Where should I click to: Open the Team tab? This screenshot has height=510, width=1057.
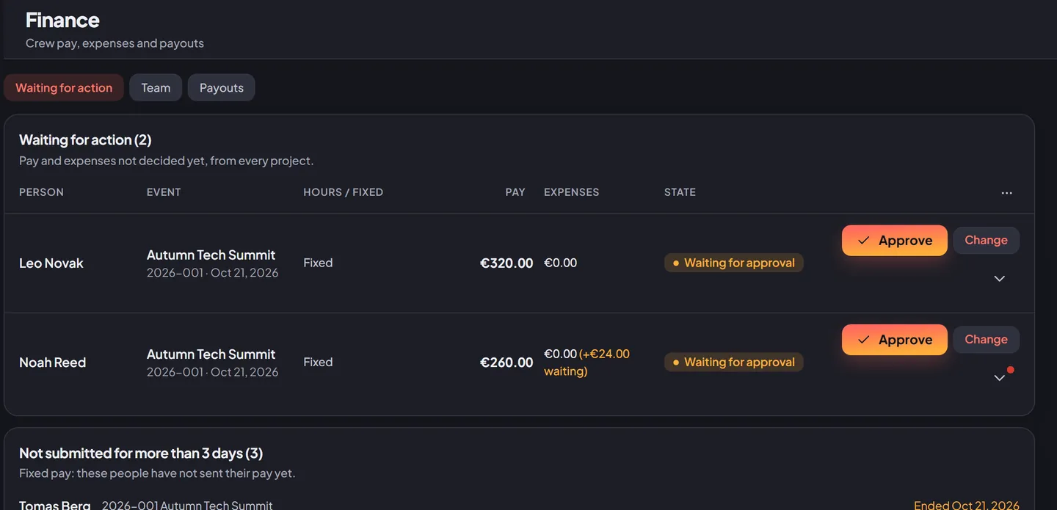tap(156, 87)
